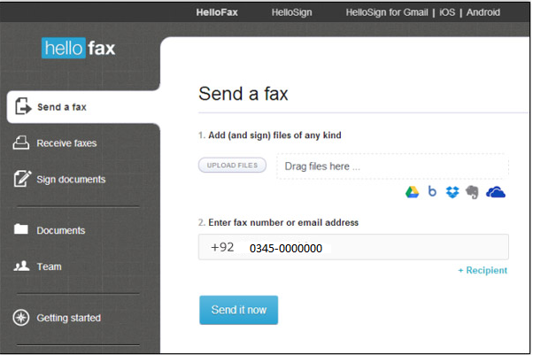Open Receive faxes in sidebar
This screenshot has height=355, width=533.
pyautogui.click(x=66, y=143)
